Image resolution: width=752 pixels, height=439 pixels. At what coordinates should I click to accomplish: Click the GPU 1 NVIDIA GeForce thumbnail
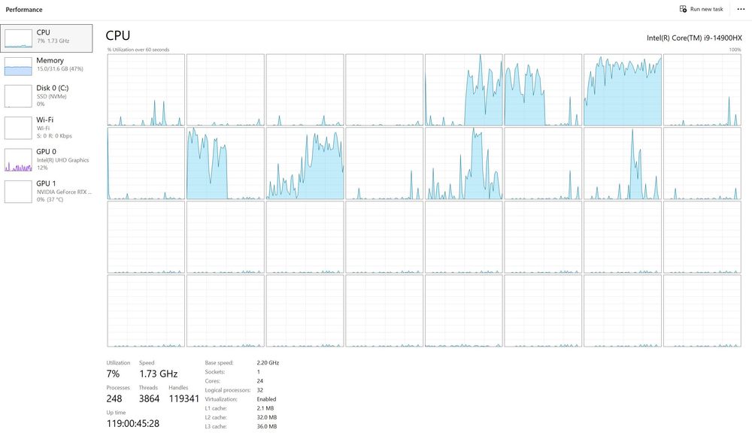point(18,191)
